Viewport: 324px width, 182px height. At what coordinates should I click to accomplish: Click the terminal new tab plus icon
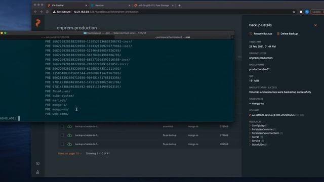[232, 37]
